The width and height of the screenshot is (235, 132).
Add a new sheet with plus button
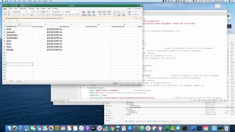pos(26,81)
